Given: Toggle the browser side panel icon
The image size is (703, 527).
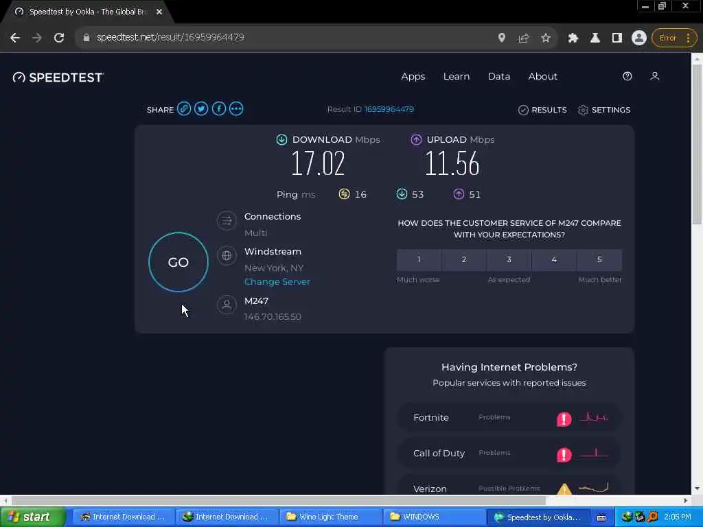Looking at the screenshot, I should [617, 38].
